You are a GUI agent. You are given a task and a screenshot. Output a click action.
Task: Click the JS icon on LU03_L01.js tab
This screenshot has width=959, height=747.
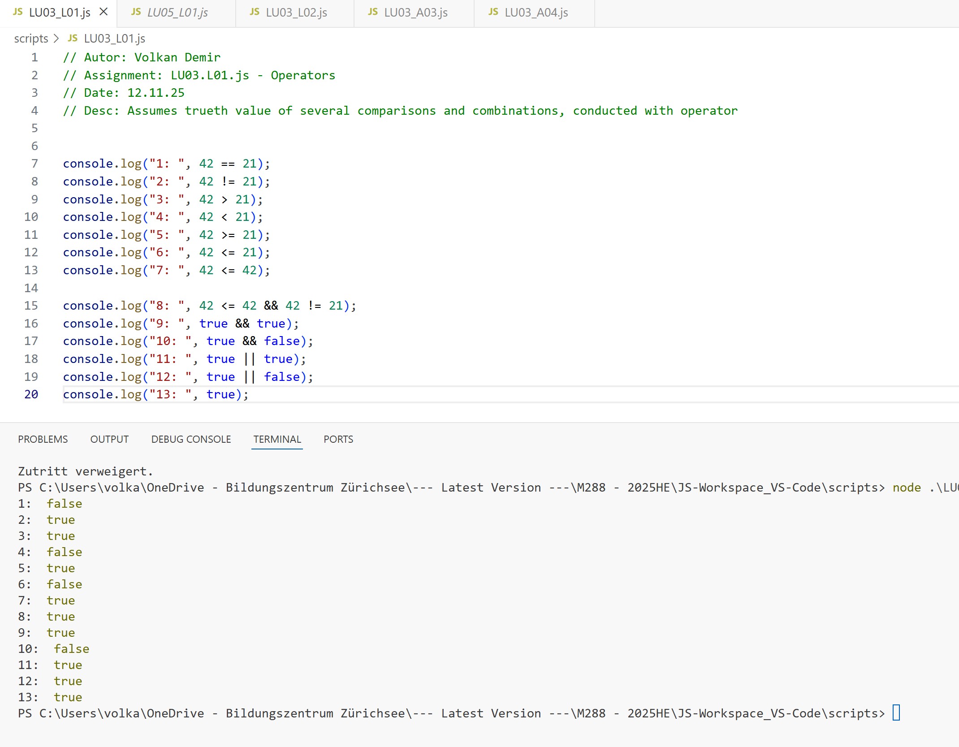pos(18,12)
